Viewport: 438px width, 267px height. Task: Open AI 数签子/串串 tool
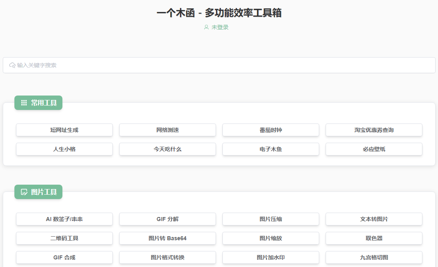tap(64, 219)
